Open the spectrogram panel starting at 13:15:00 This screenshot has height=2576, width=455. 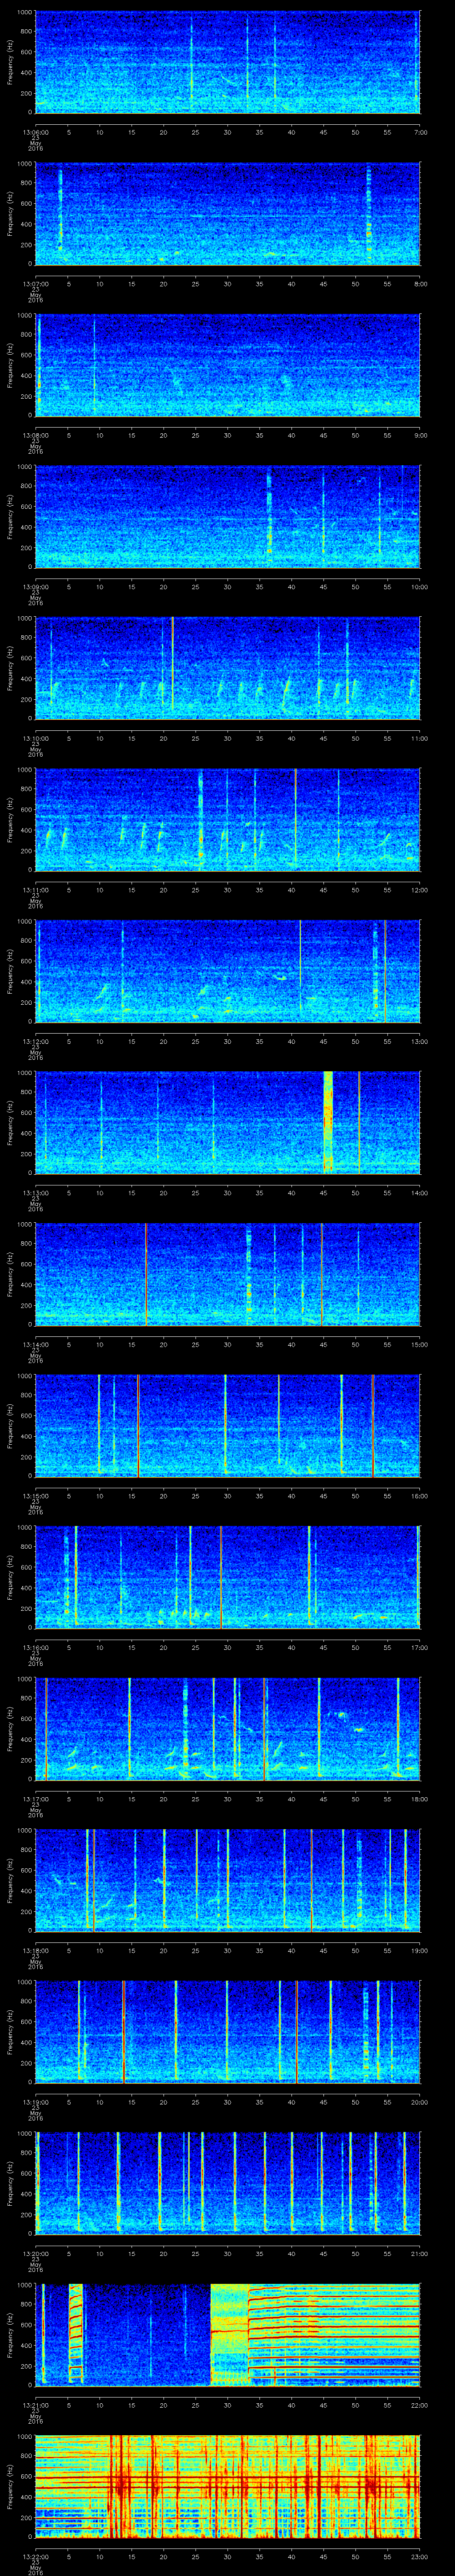point(228,1426)
